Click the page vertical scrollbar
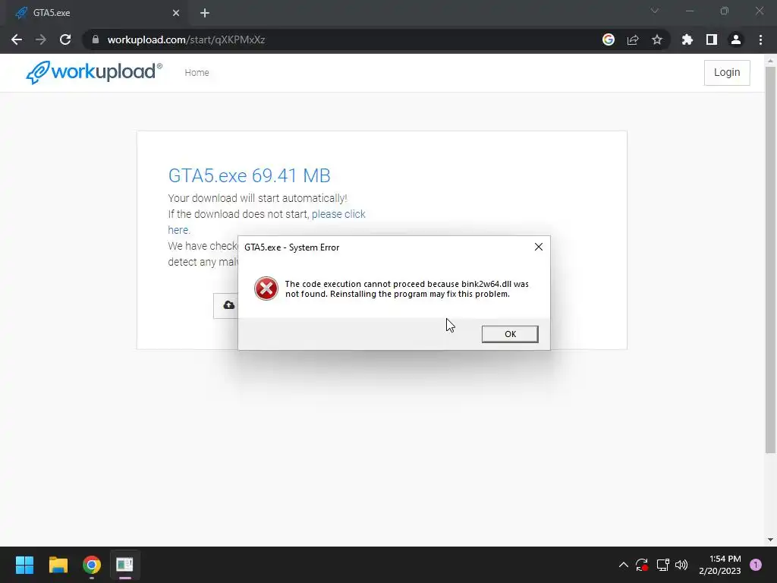 [x=770, y=260]
